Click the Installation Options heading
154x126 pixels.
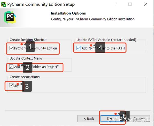coord(68,13)
